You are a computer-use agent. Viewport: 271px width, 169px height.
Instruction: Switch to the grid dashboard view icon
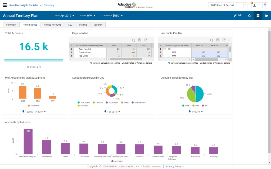tap(258, 16)
